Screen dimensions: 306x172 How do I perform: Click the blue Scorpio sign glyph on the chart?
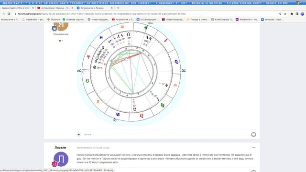(176, 62)
